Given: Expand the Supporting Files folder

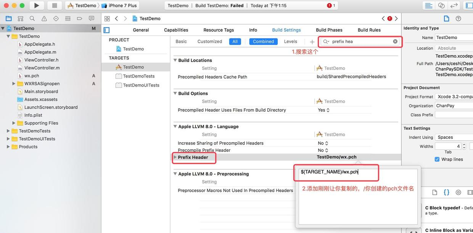Looking at the screenshot, I should (14, 123).
